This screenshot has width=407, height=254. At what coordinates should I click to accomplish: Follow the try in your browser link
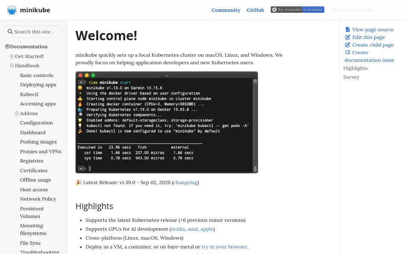tap(224, 247)
